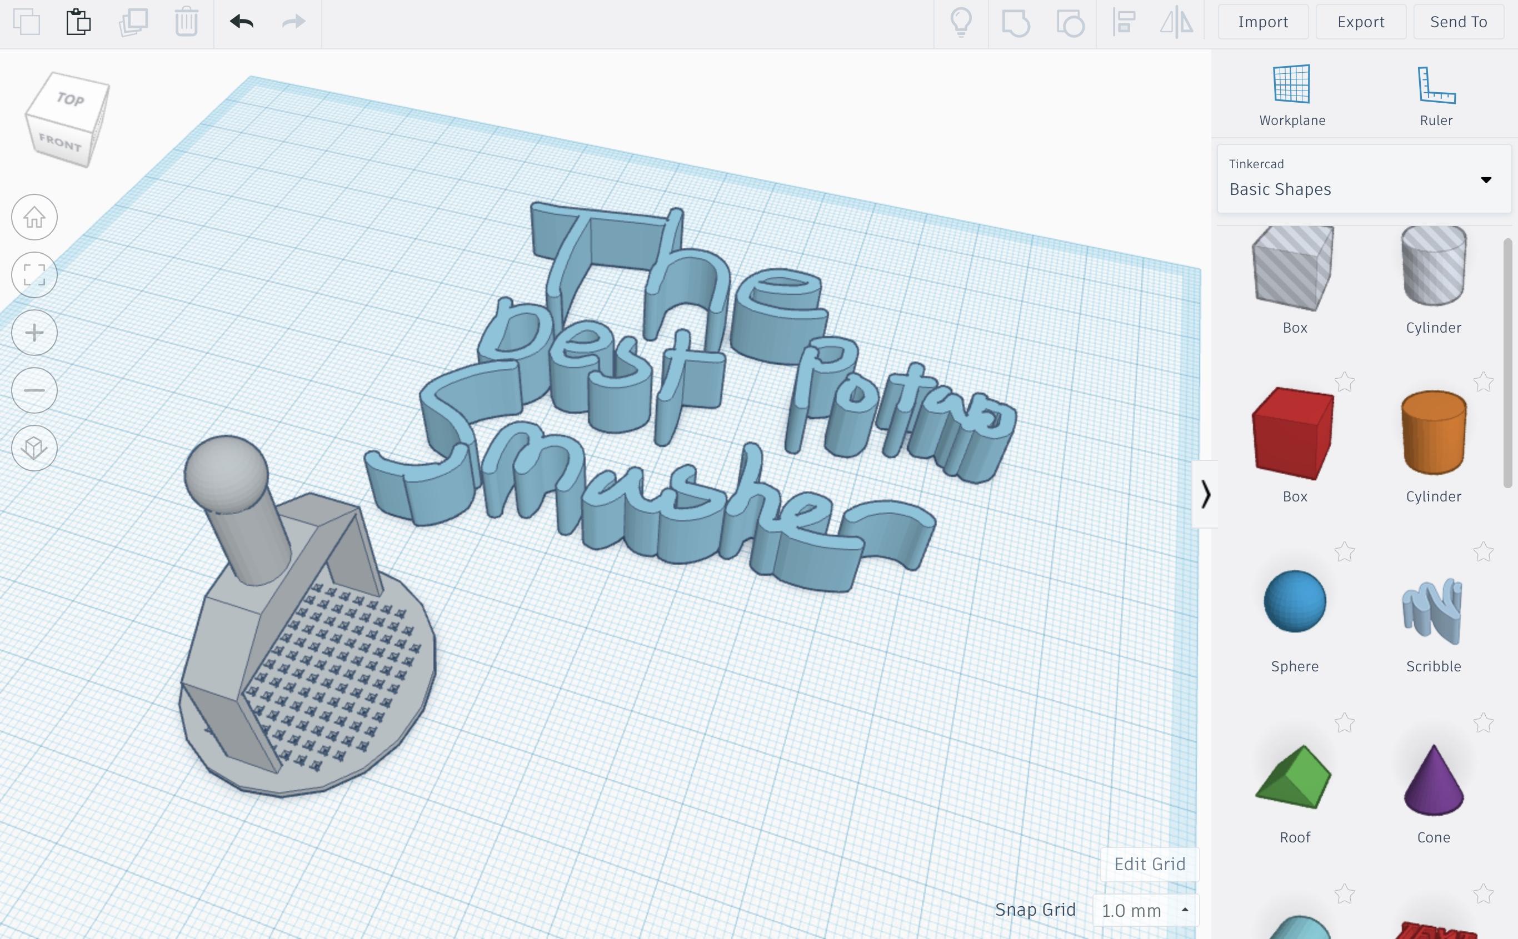
Task: Click the Import button
Action: point(1262,22)
